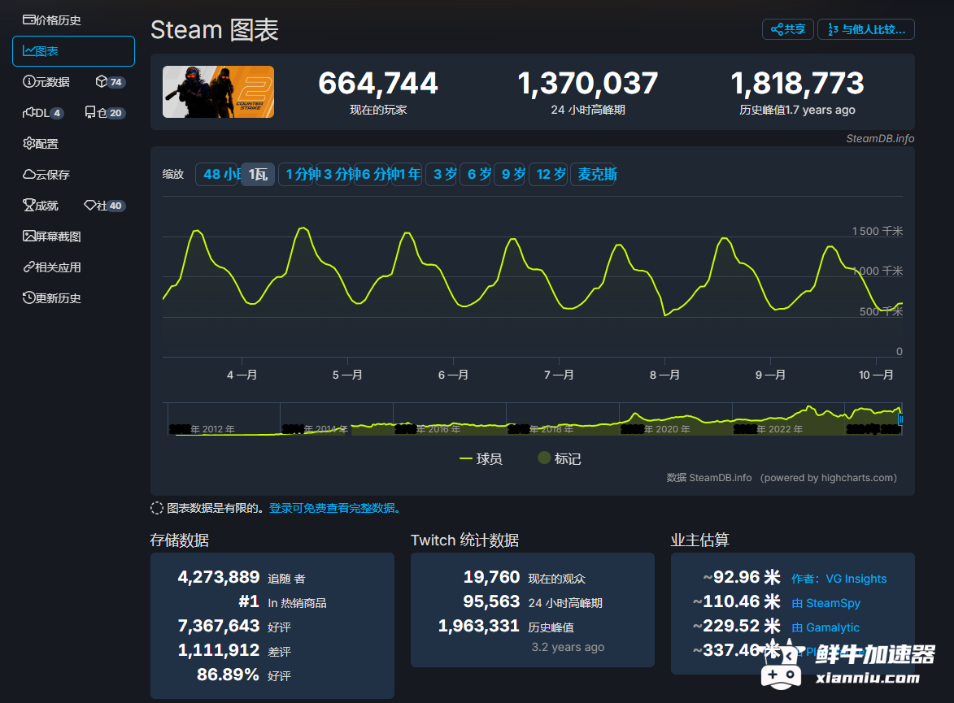Screen dimensions: 954x703
Task: Select the 1 年 zoom range
Action: 407,175
